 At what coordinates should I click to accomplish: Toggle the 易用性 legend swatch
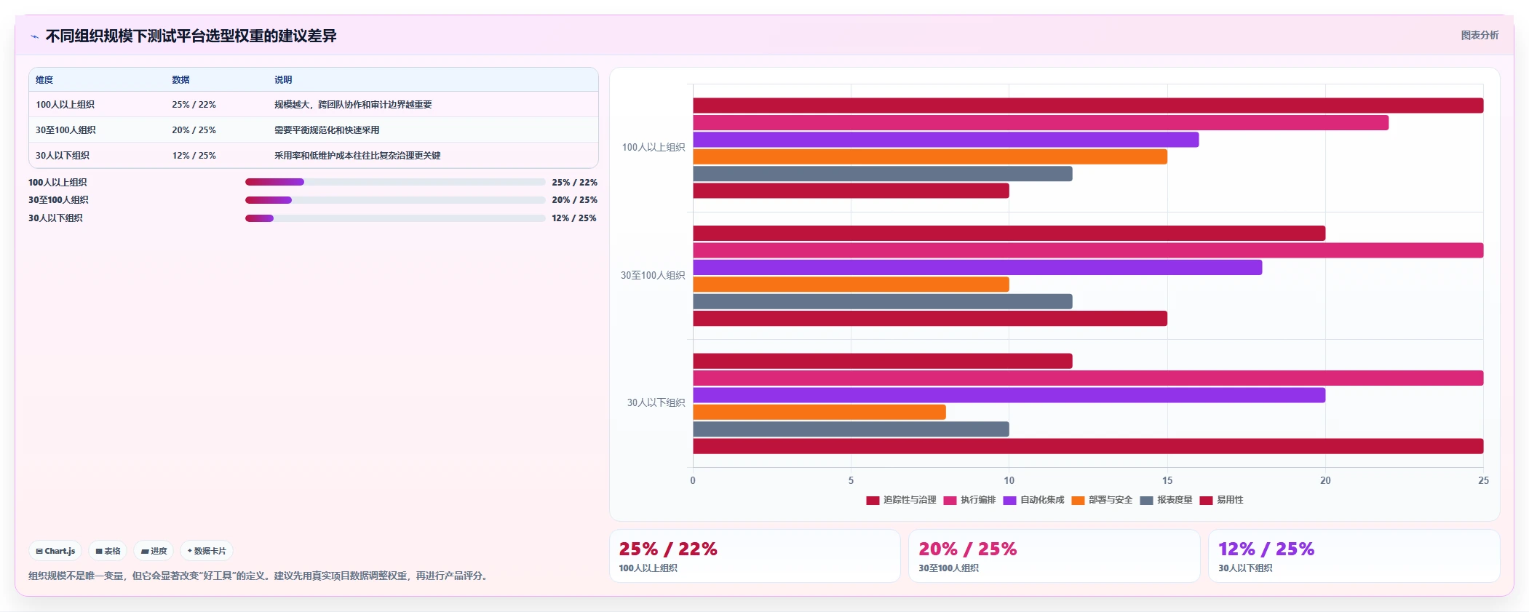1206,500
